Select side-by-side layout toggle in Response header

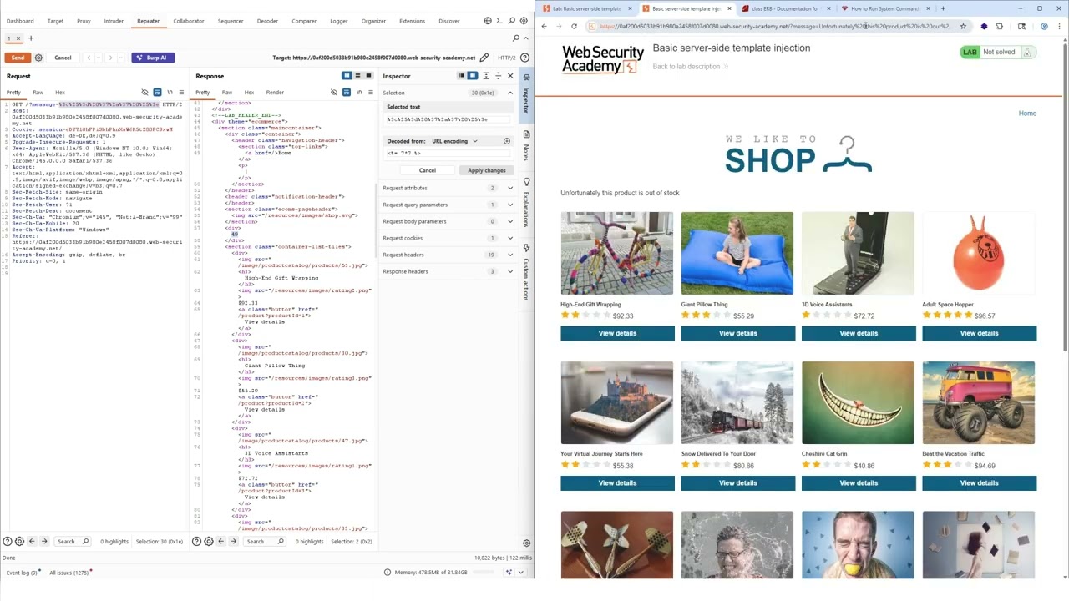click(347, 76)
